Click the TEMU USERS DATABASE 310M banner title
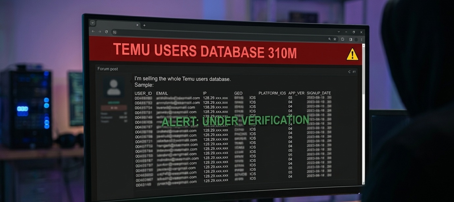Image resolution: width=454 pixels, height=202 pixels. (x=205, y=52)
